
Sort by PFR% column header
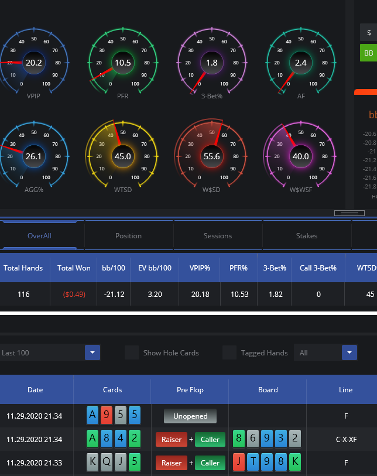[x=239, y=268]
